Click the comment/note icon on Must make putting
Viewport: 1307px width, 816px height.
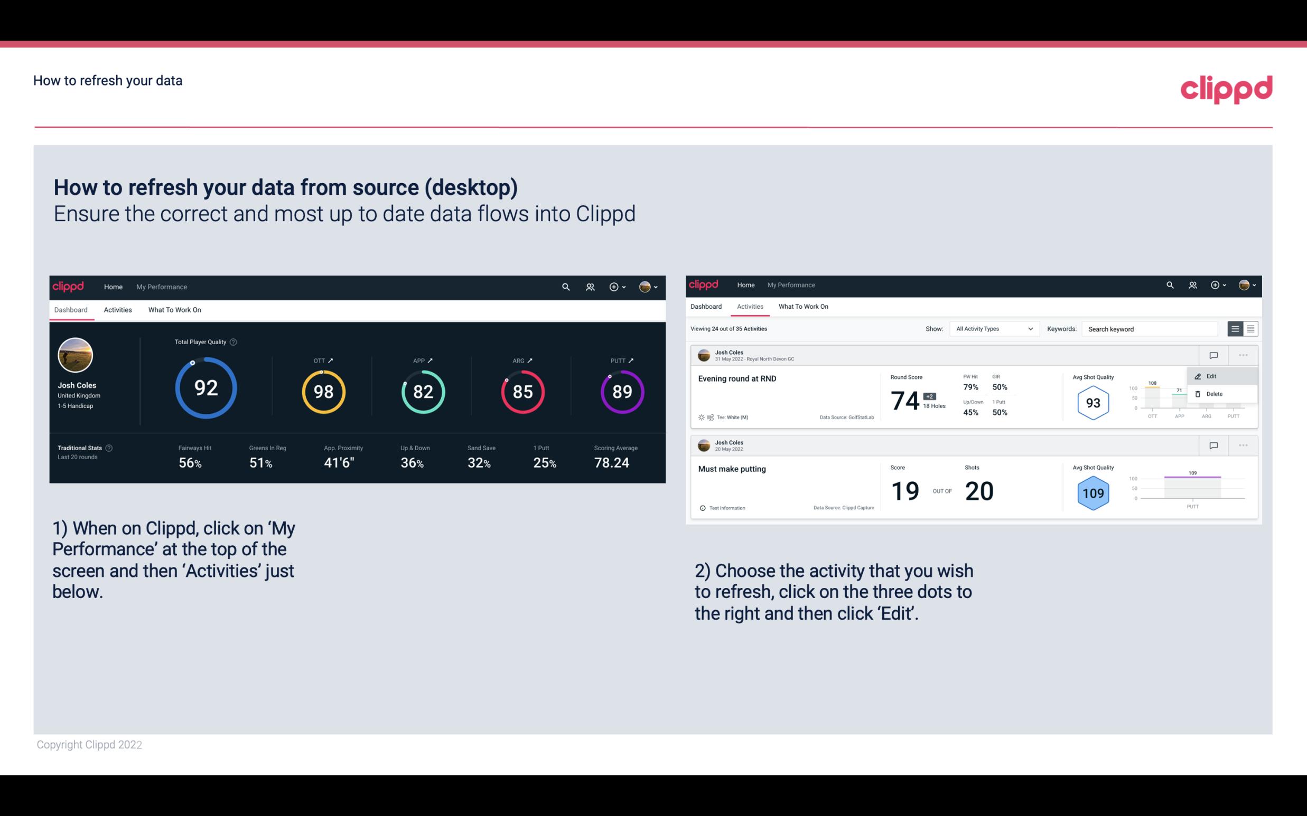tap(1212, 445)
